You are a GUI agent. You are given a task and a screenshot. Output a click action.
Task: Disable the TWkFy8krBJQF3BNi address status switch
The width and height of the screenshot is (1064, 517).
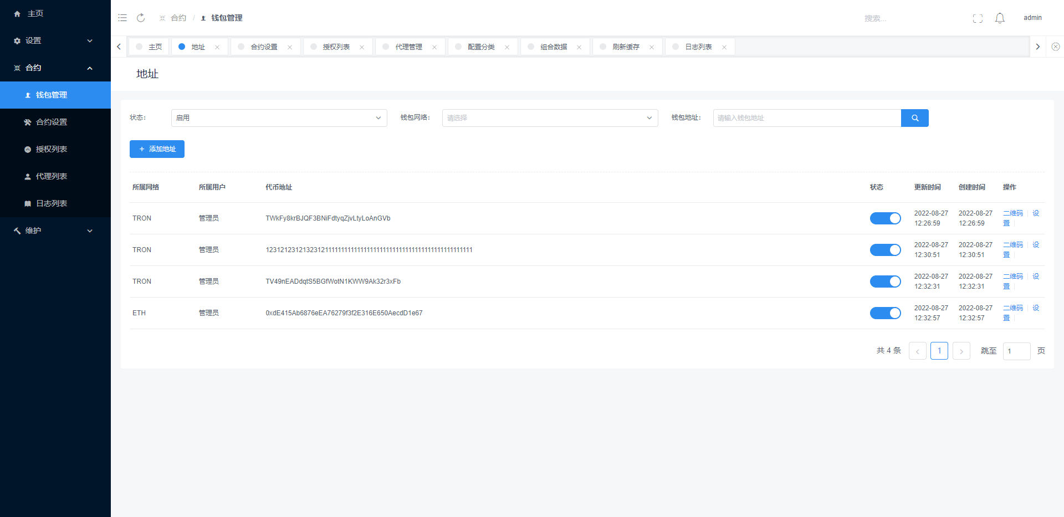(x=885, y=218)
